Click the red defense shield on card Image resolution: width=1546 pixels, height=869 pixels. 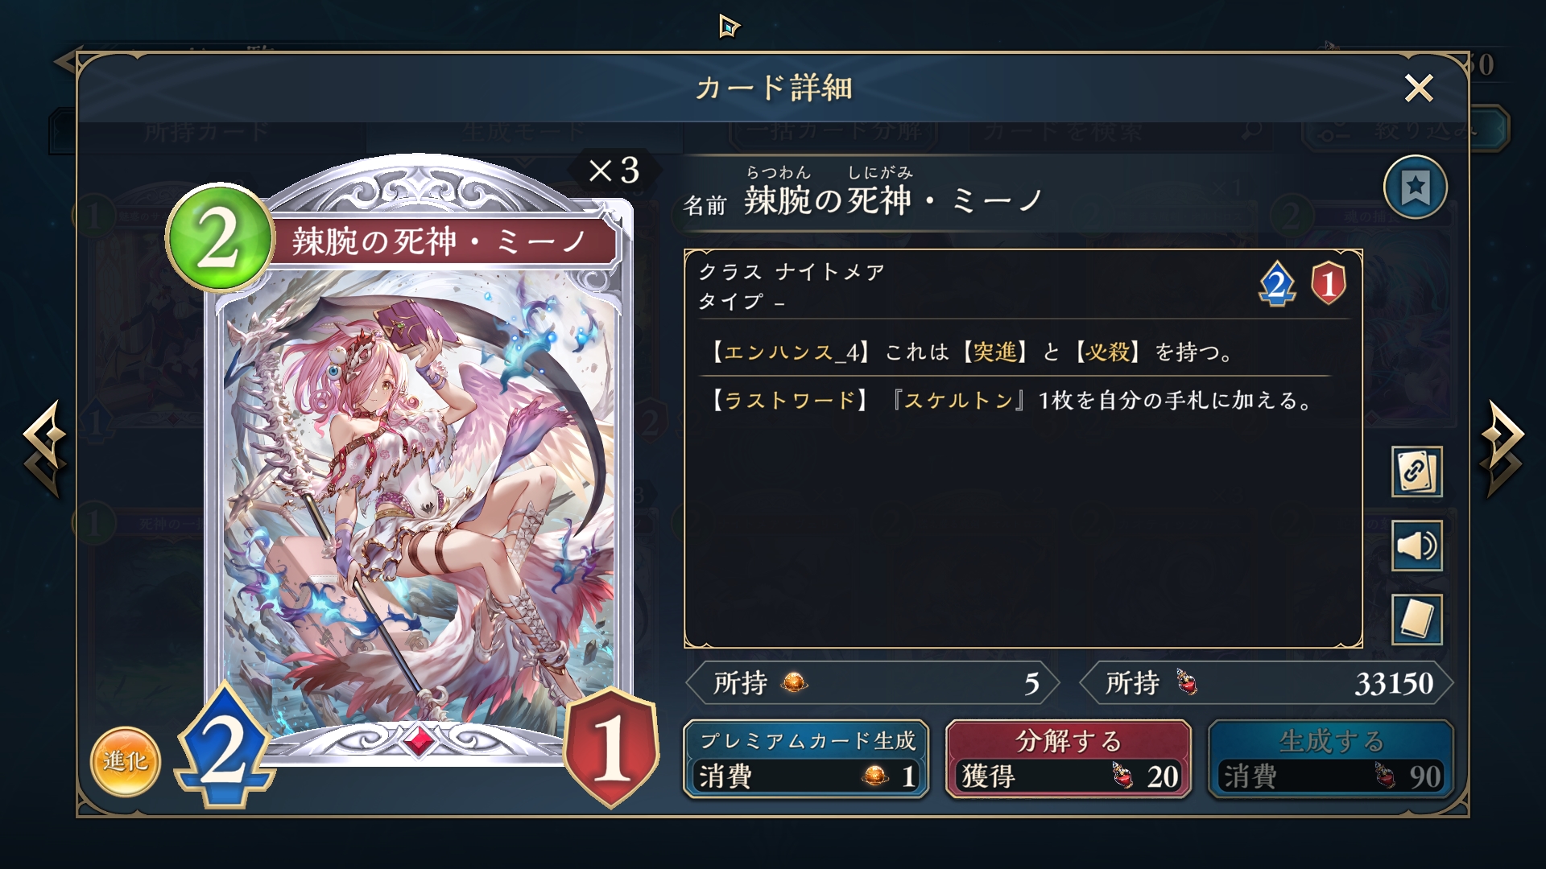pyautogui.click(x=611, y=748)
